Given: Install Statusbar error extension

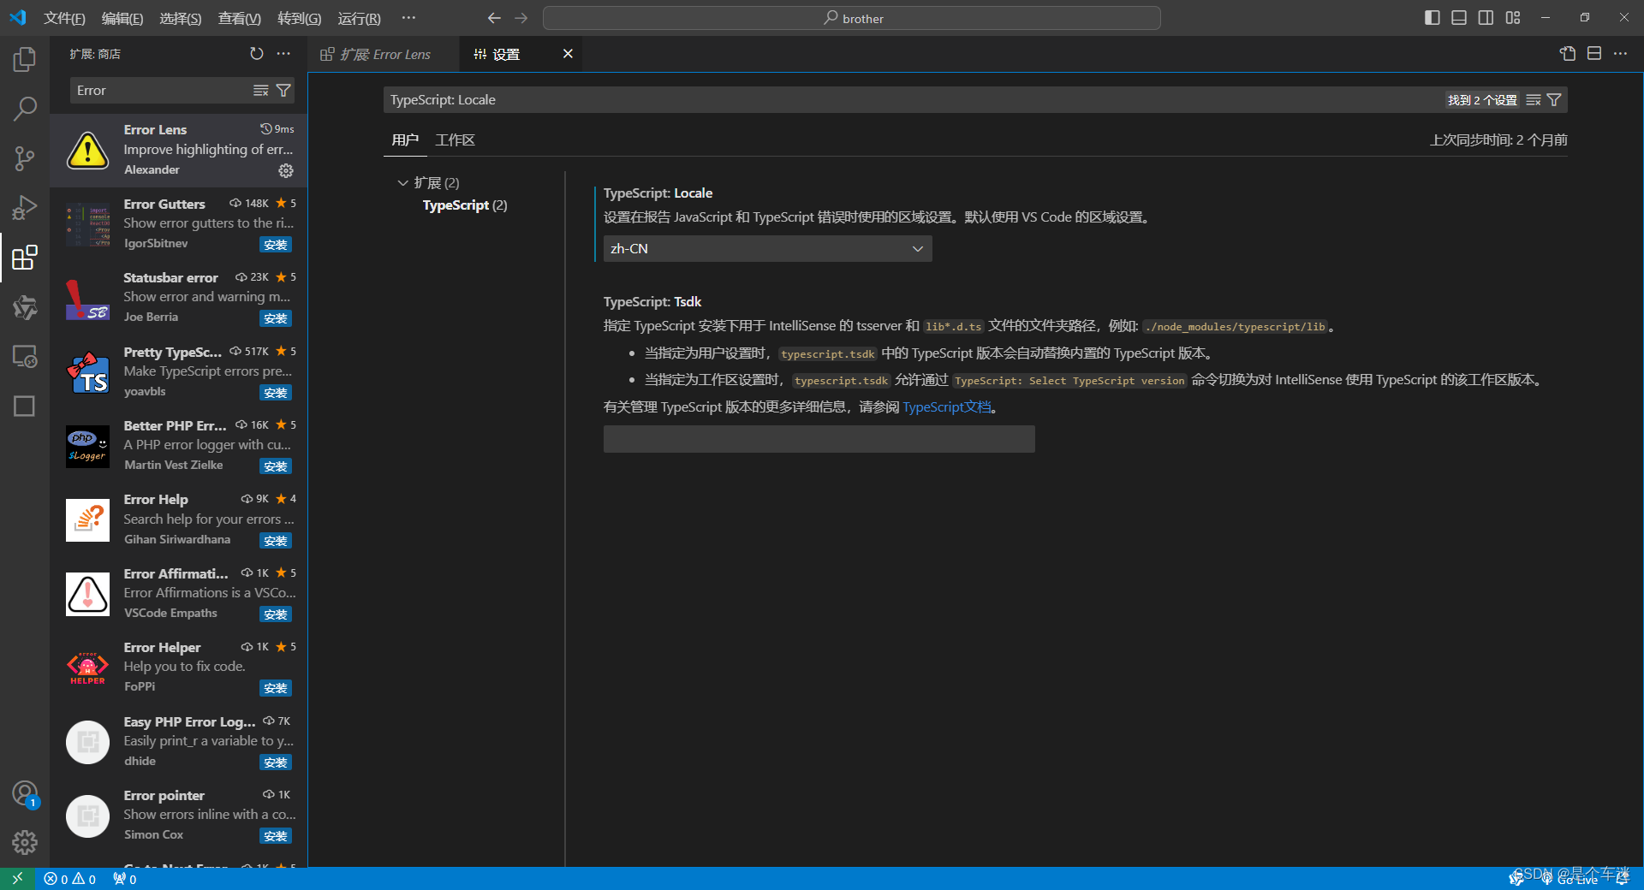Looking at the screenshot, I should pyautogui.click(x=276, y=319).
